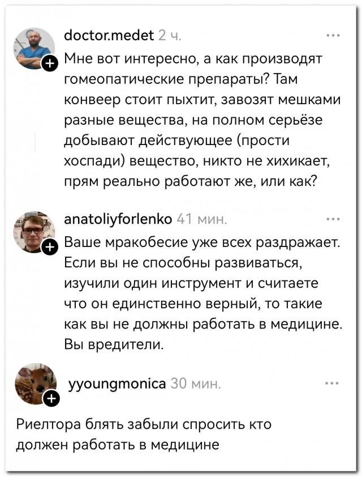Image resolution: width=362 pixels, height=477 pixels.
Task: Follow anatoliyforlenko with the plus icon
Action: click(50, 246)
